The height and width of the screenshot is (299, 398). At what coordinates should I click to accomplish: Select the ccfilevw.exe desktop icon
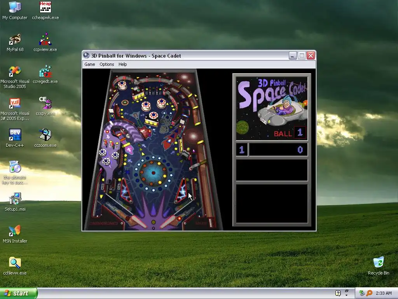[15, 266]
